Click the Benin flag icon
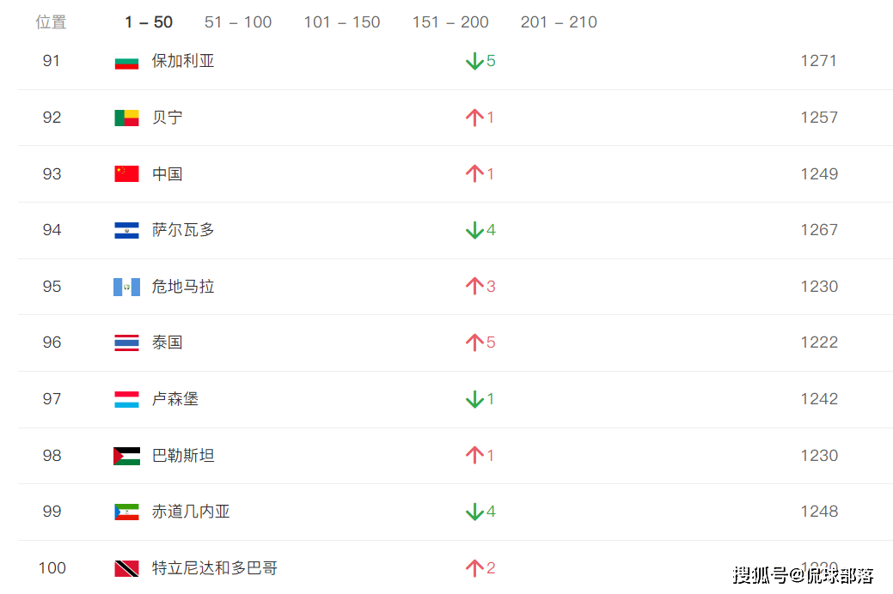 pyautogui.click(x=126, y=118)
